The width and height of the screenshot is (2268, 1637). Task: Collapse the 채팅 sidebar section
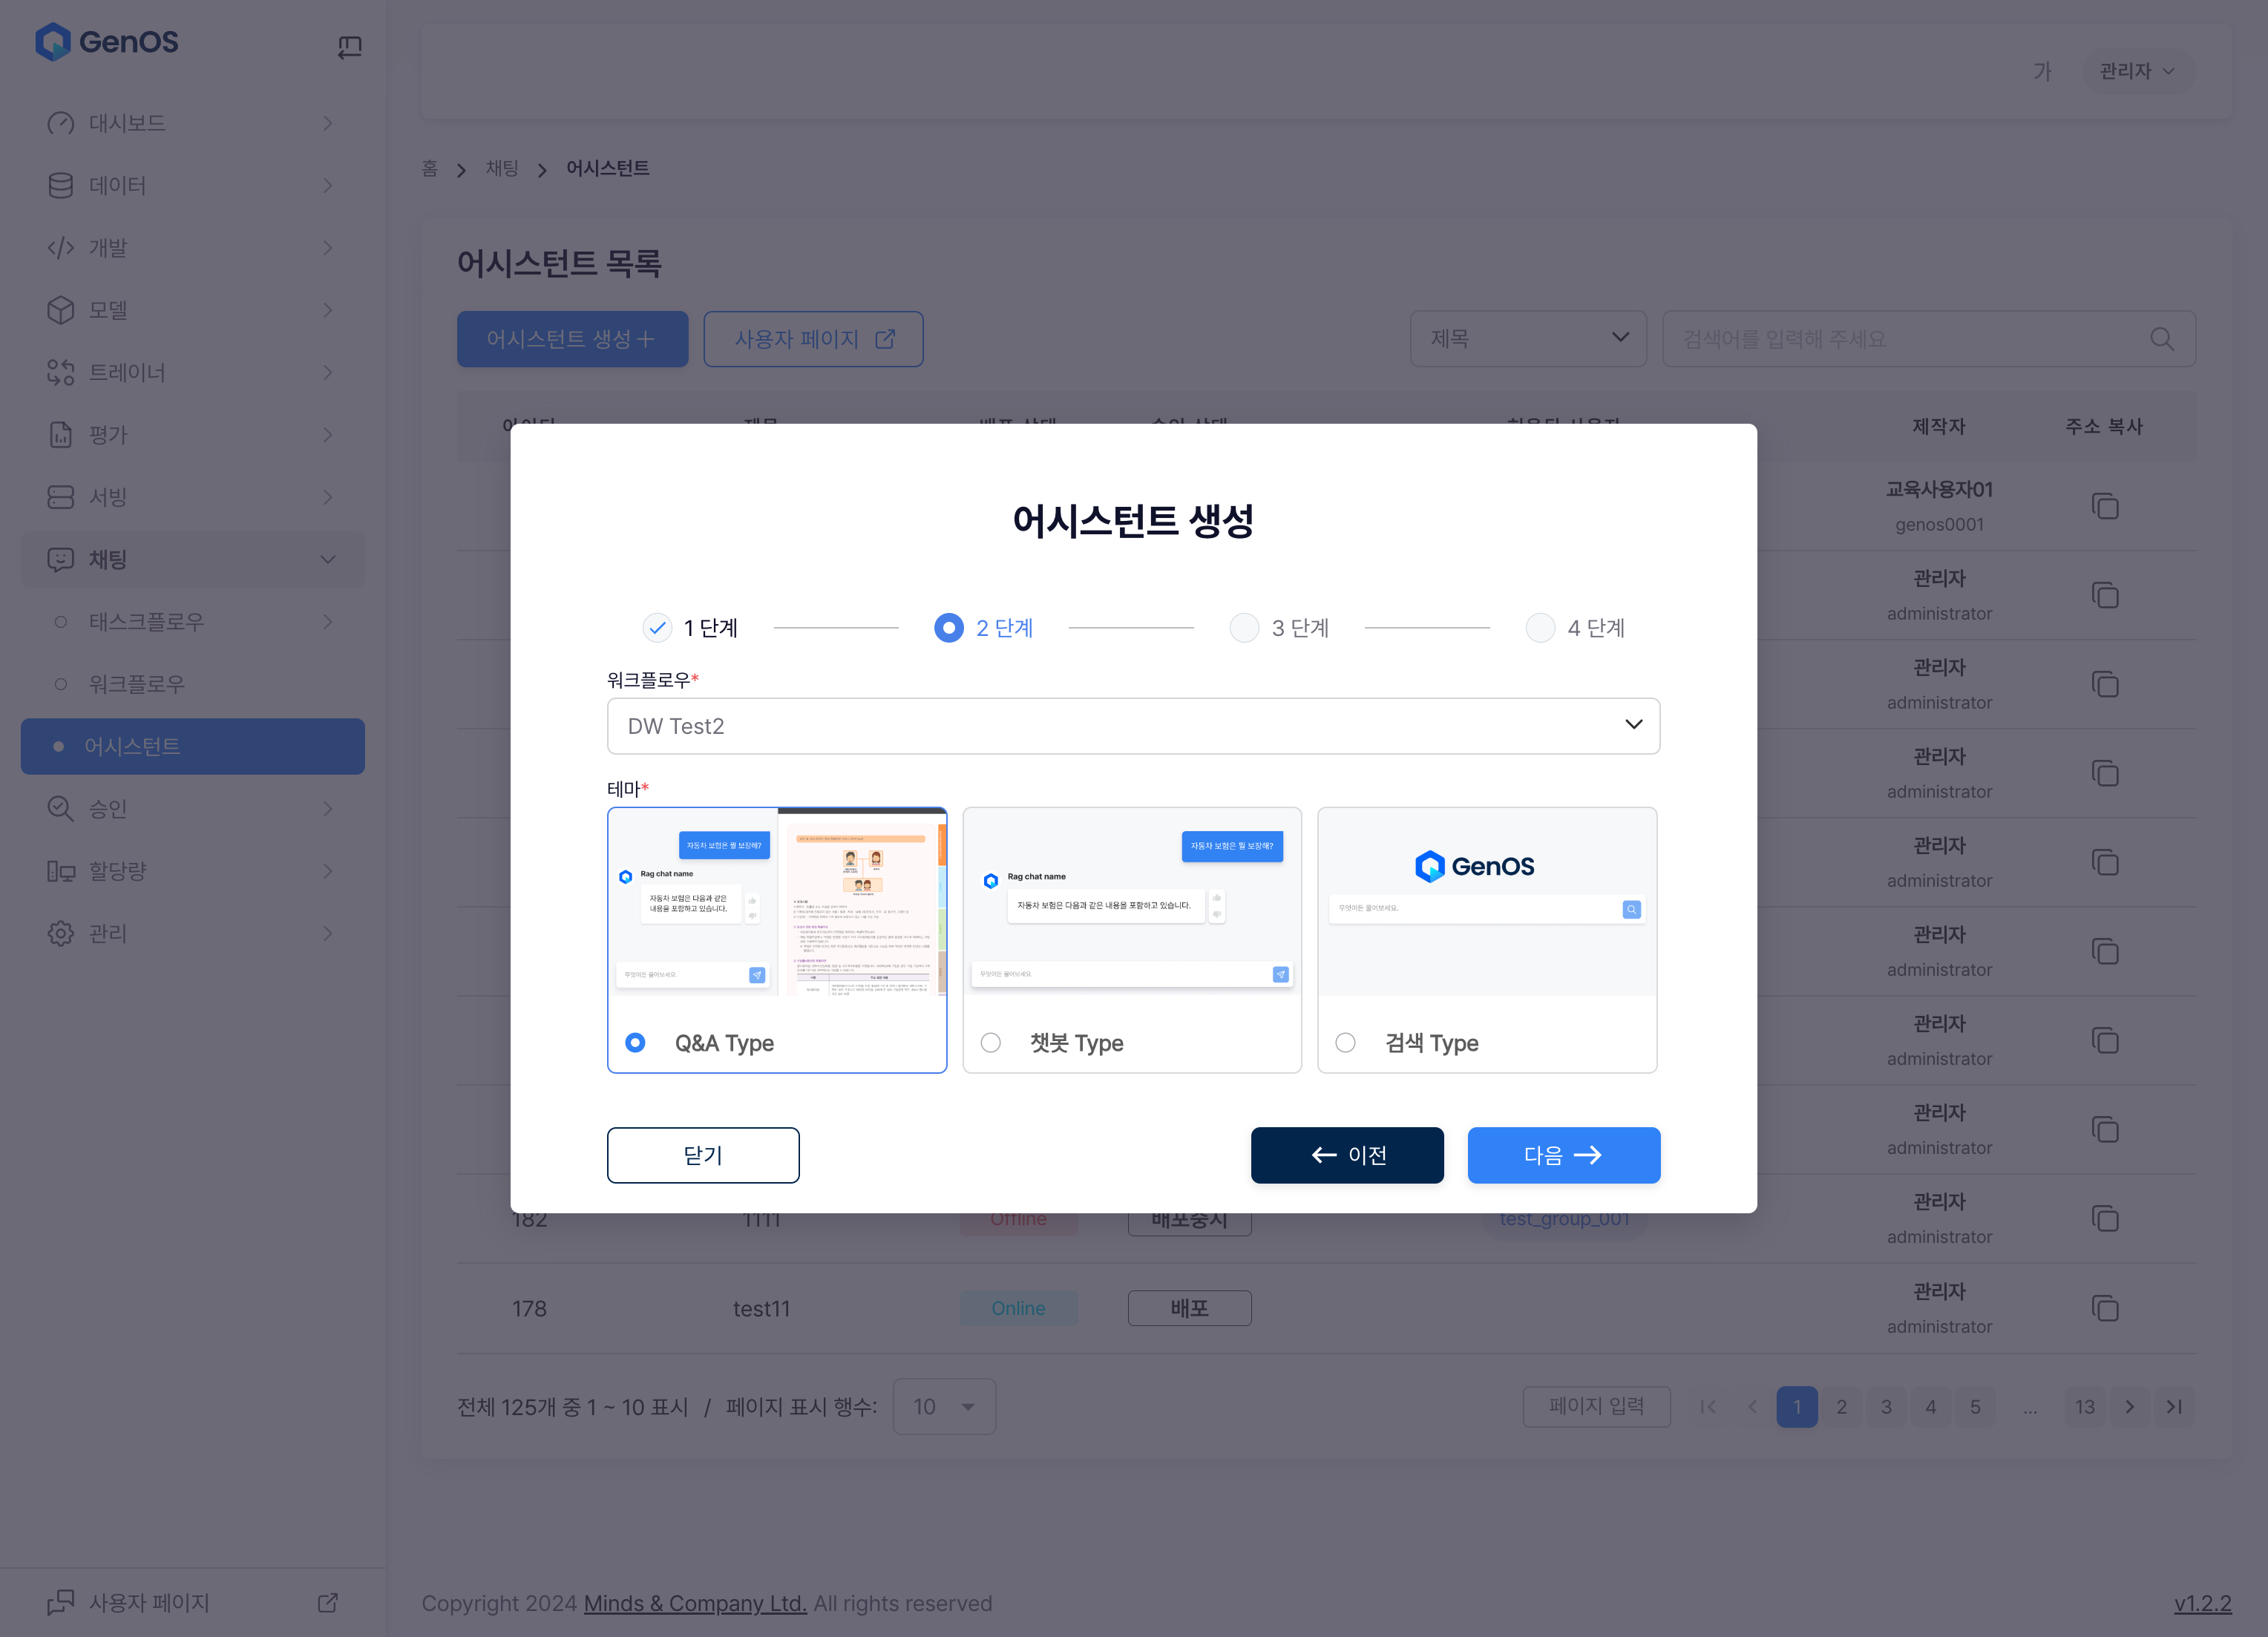coord(327,559)
